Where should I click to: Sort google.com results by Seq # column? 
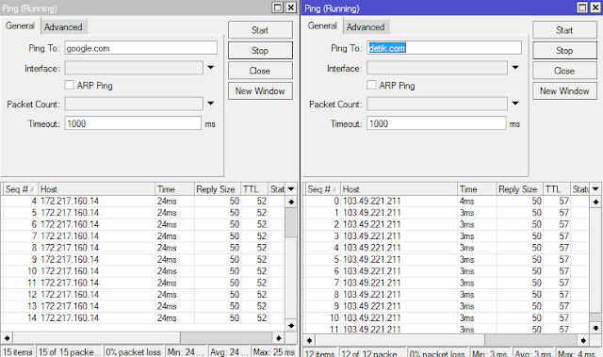[20, 189]
